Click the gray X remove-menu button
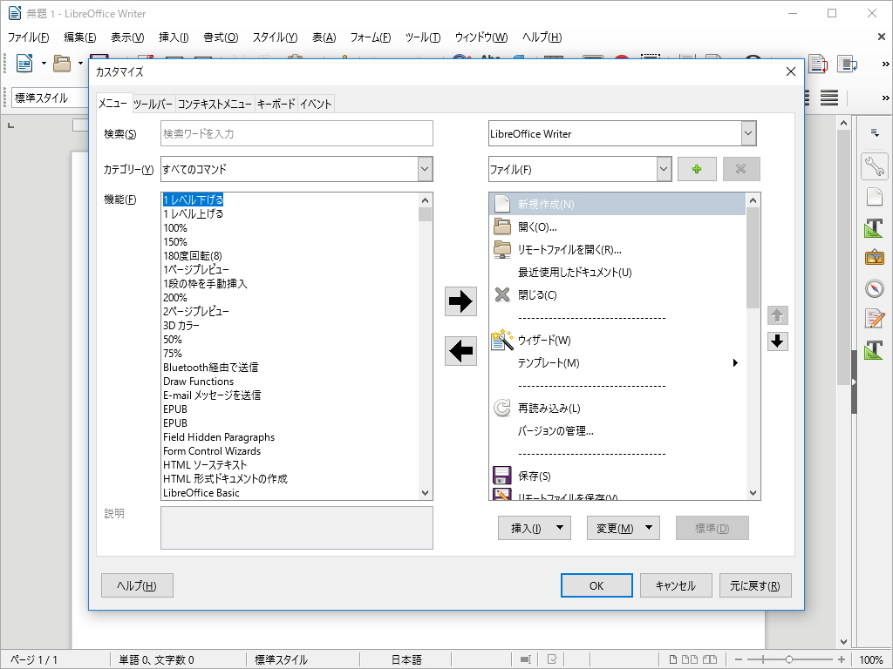Image resolution: width=893 pixels, height=669 pixels. click(741, 169)
